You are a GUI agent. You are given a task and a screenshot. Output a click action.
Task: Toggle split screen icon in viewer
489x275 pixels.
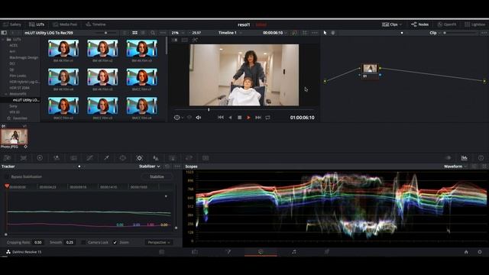pos(185,40)
